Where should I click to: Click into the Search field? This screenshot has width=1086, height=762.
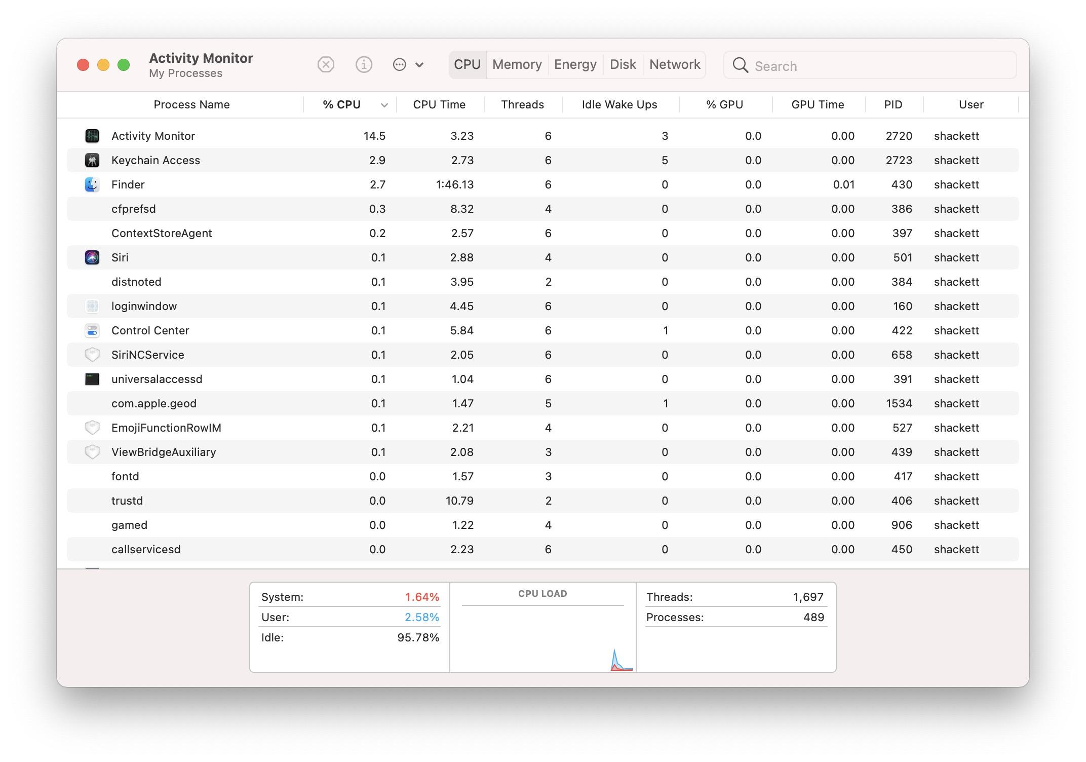click(881, 66)
